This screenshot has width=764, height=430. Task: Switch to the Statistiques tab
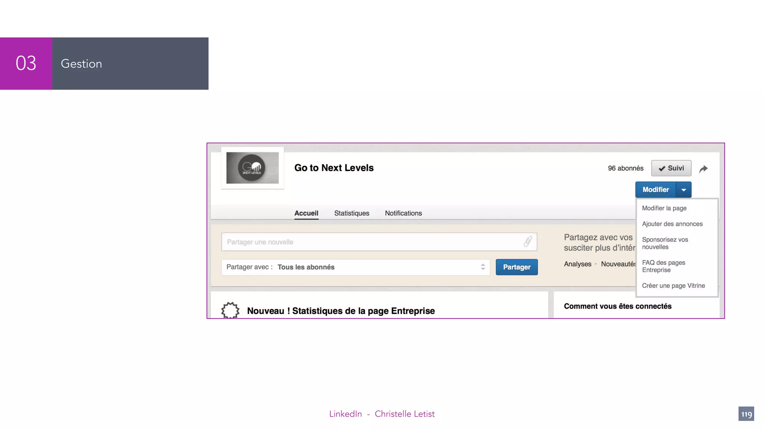[352, 213]
